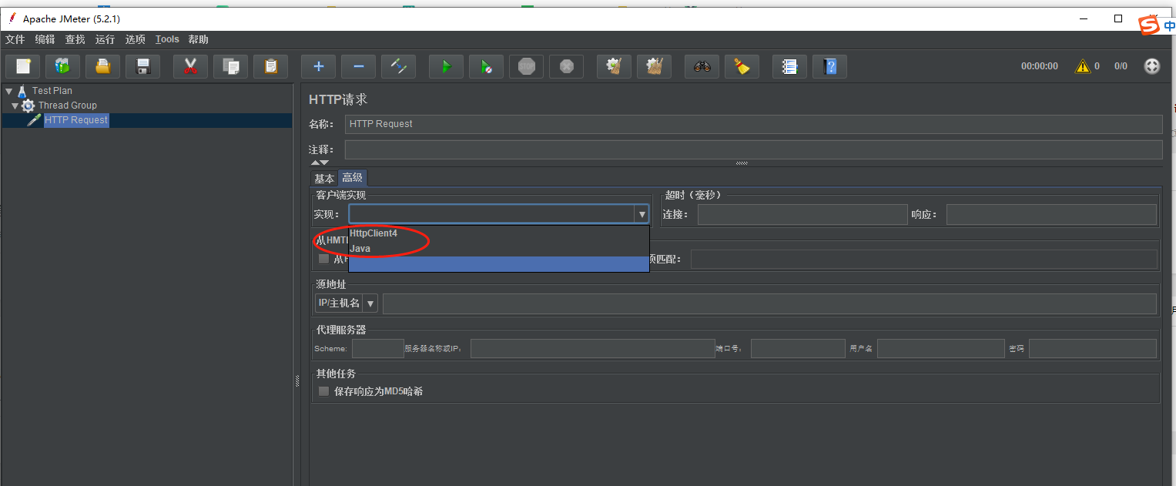Click the yellow warning triangle log indicator
Image resolution: width=1176 pixels, height=486 pixels.
[1083, 66]
